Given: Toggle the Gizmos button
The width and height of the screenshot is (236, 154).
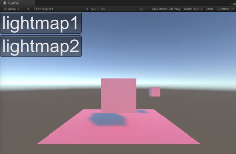Looking at the screenshot, I should [x=223, y=9].
